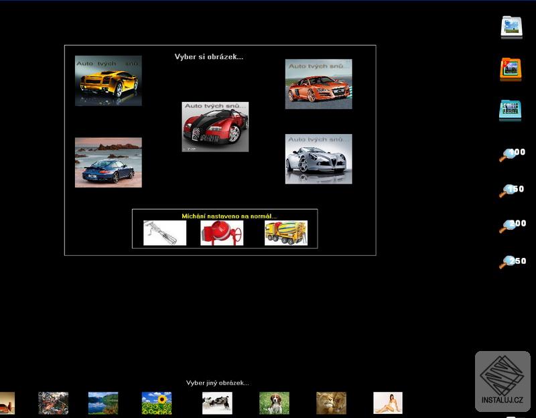Screen dimensions: 536x418
Task: Set zoom to 100 with magnifier icon
Action: pos(512,155)
